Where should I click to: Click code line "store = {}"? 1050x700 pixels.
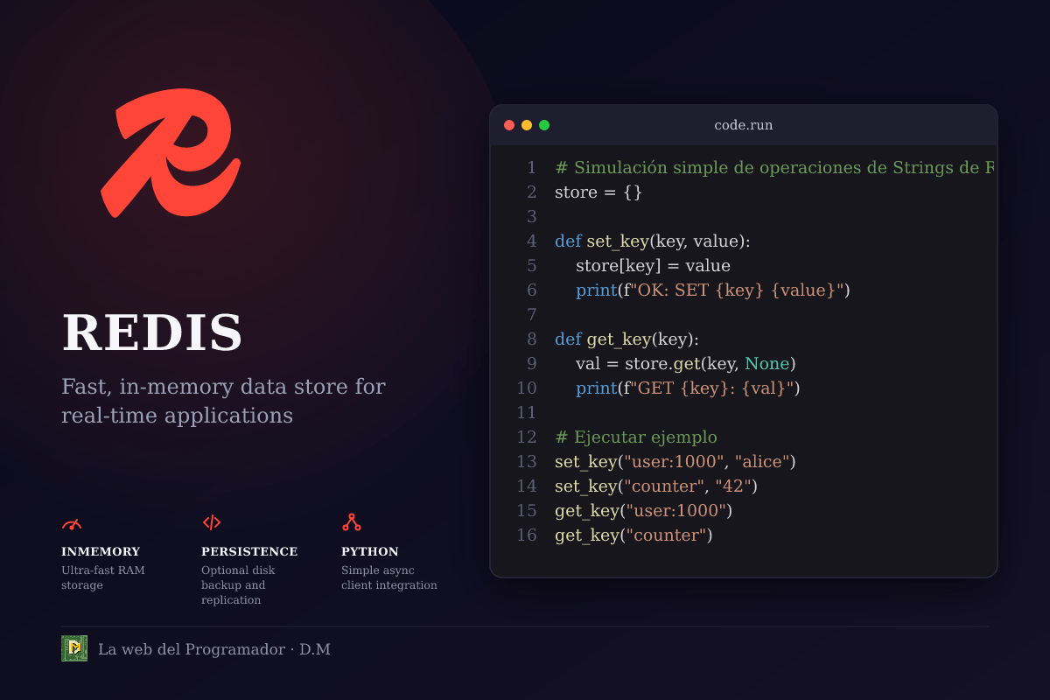tap(598, 192)
